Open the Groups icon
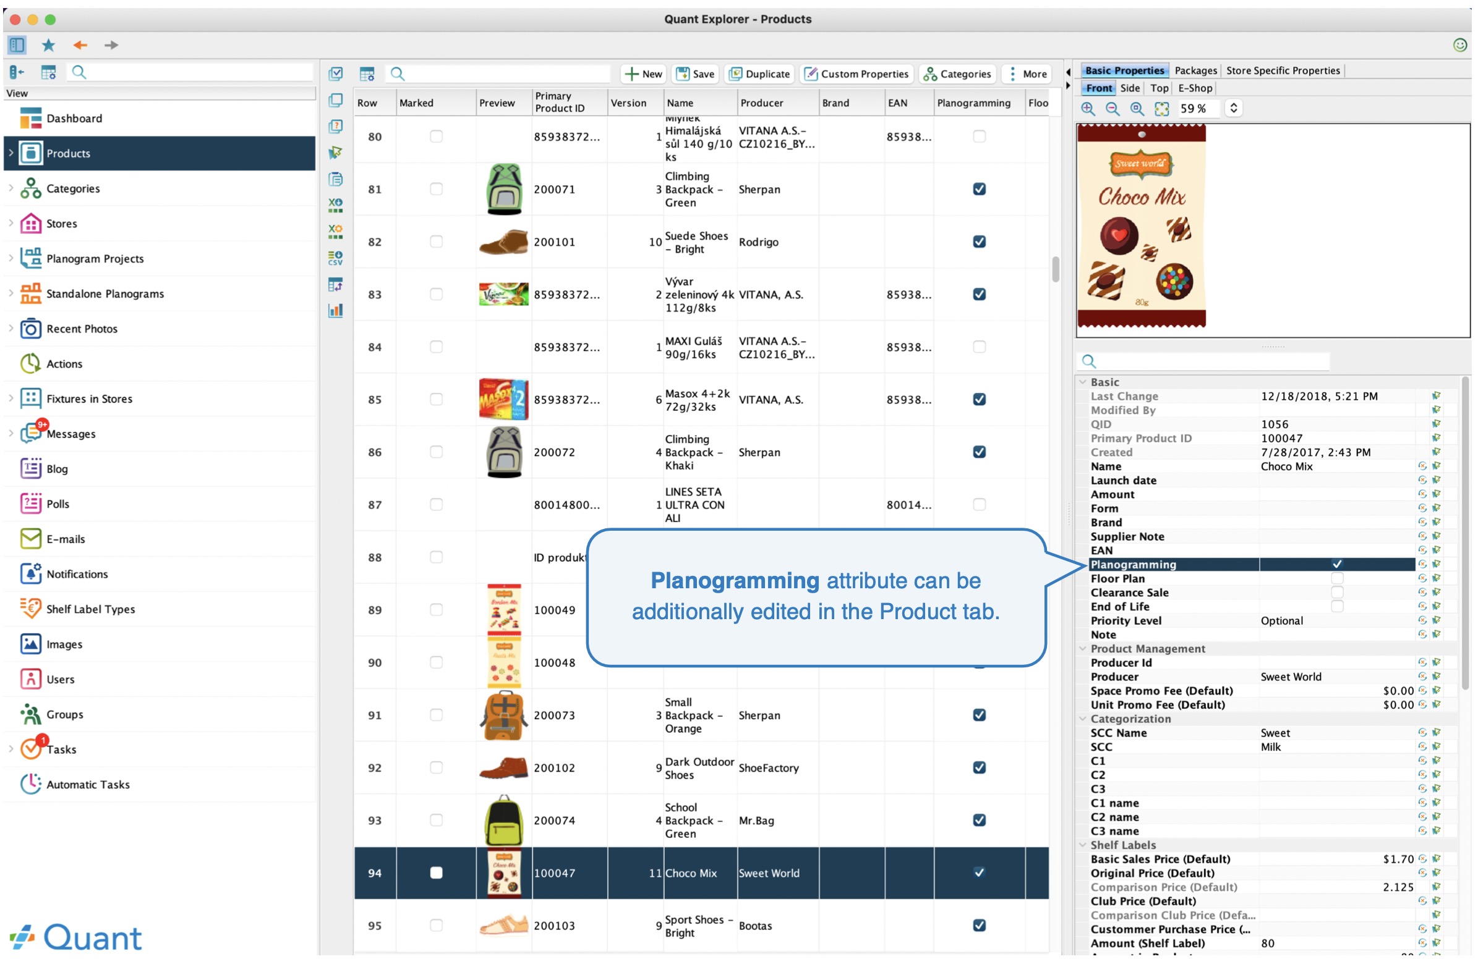 [30, 714]
